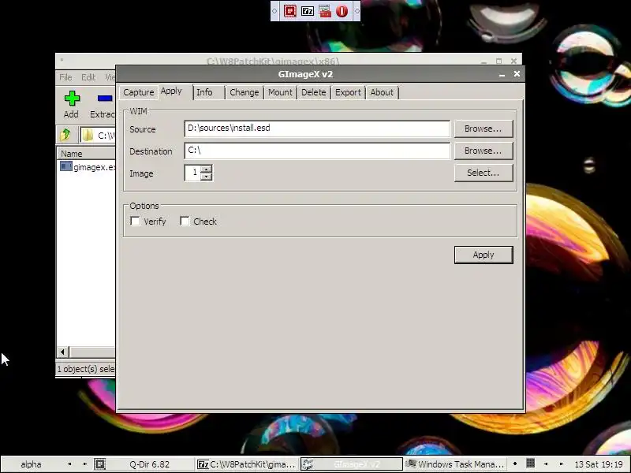Click the blue Extract icon in 7-Zip

pyautogui.click(x=105, y=98)
